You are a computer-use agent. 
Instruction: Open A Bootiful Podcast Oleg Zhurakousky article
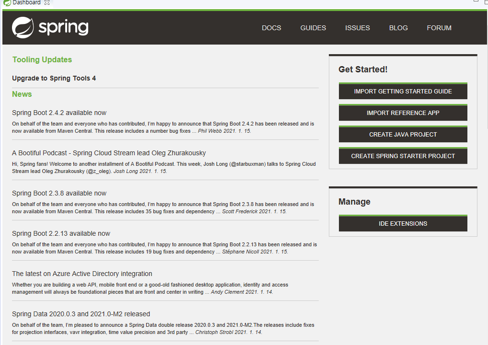pos(109,153)
